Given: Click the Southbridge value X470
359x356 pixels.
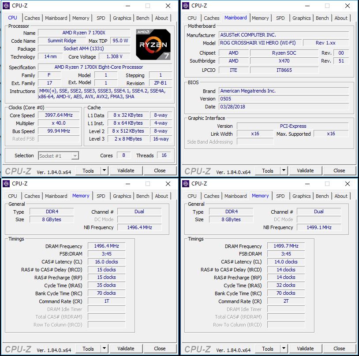Looking at the screenshot, I should [x=284, y=61].
